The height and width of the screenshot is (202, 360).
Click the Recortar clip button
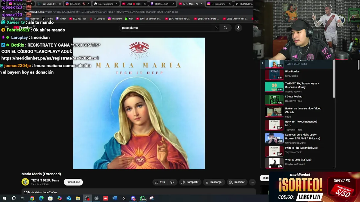(x=237, y=182)
